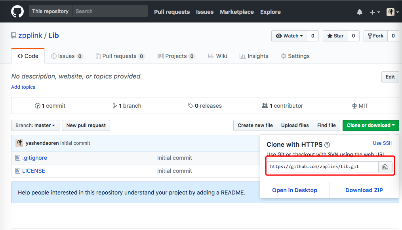Switch to the Issues tab
402x230 pixels.
pos(67,56)
